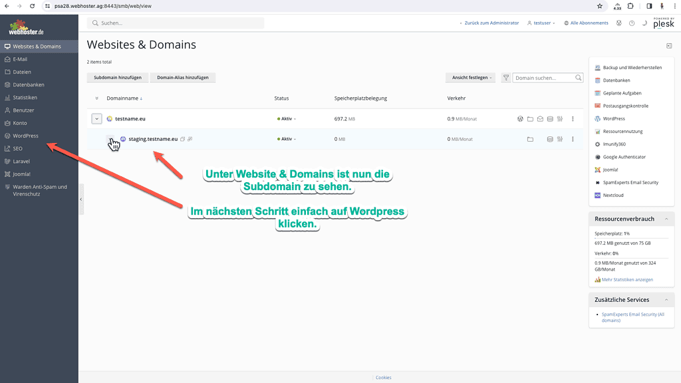Click Subdomain hinzufügen button
This screenshot has height=383, width=681.
click(x=118, y=78)
